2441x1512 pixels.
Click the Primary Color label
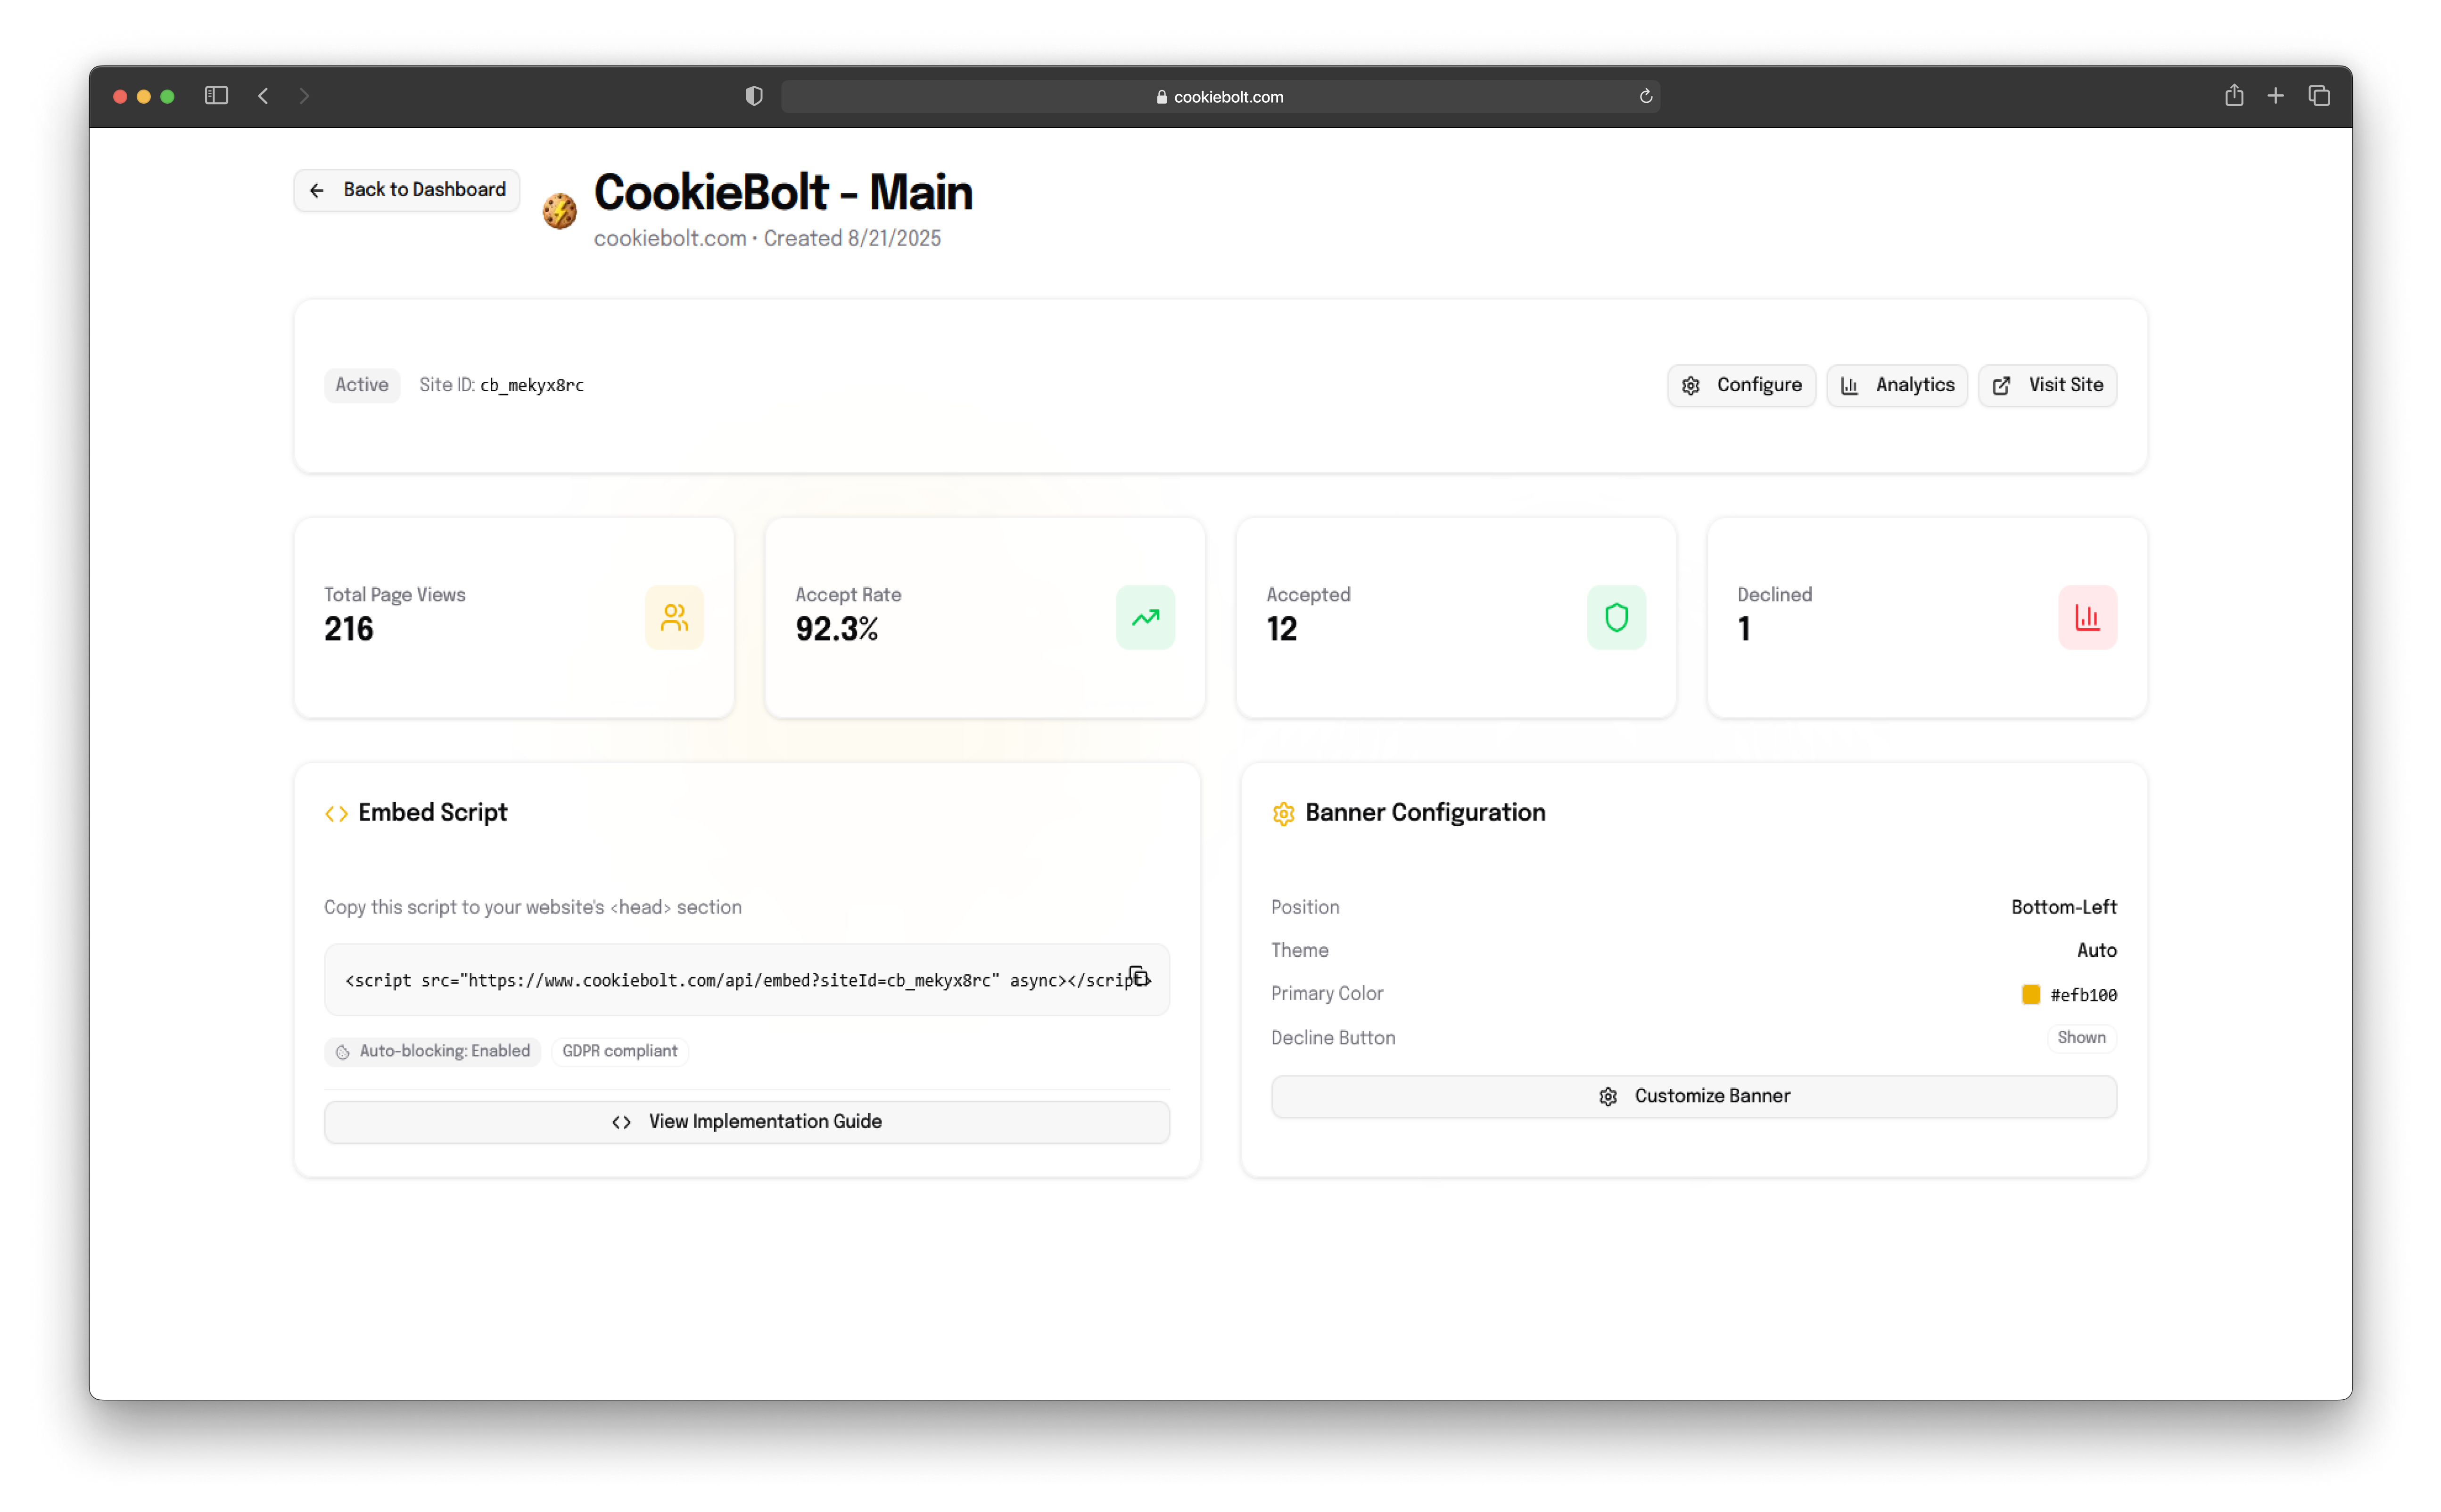pos(1326,993)
